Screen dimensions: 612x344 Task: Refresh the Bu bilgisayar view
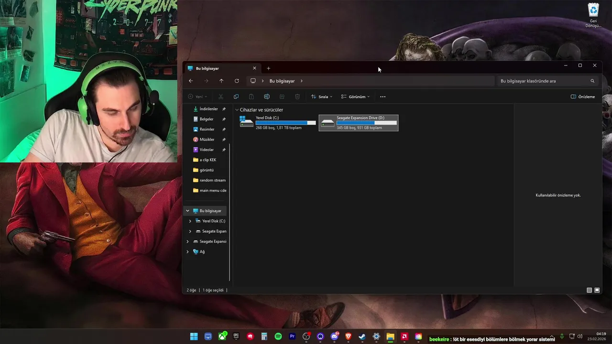[x=236, y=81]
